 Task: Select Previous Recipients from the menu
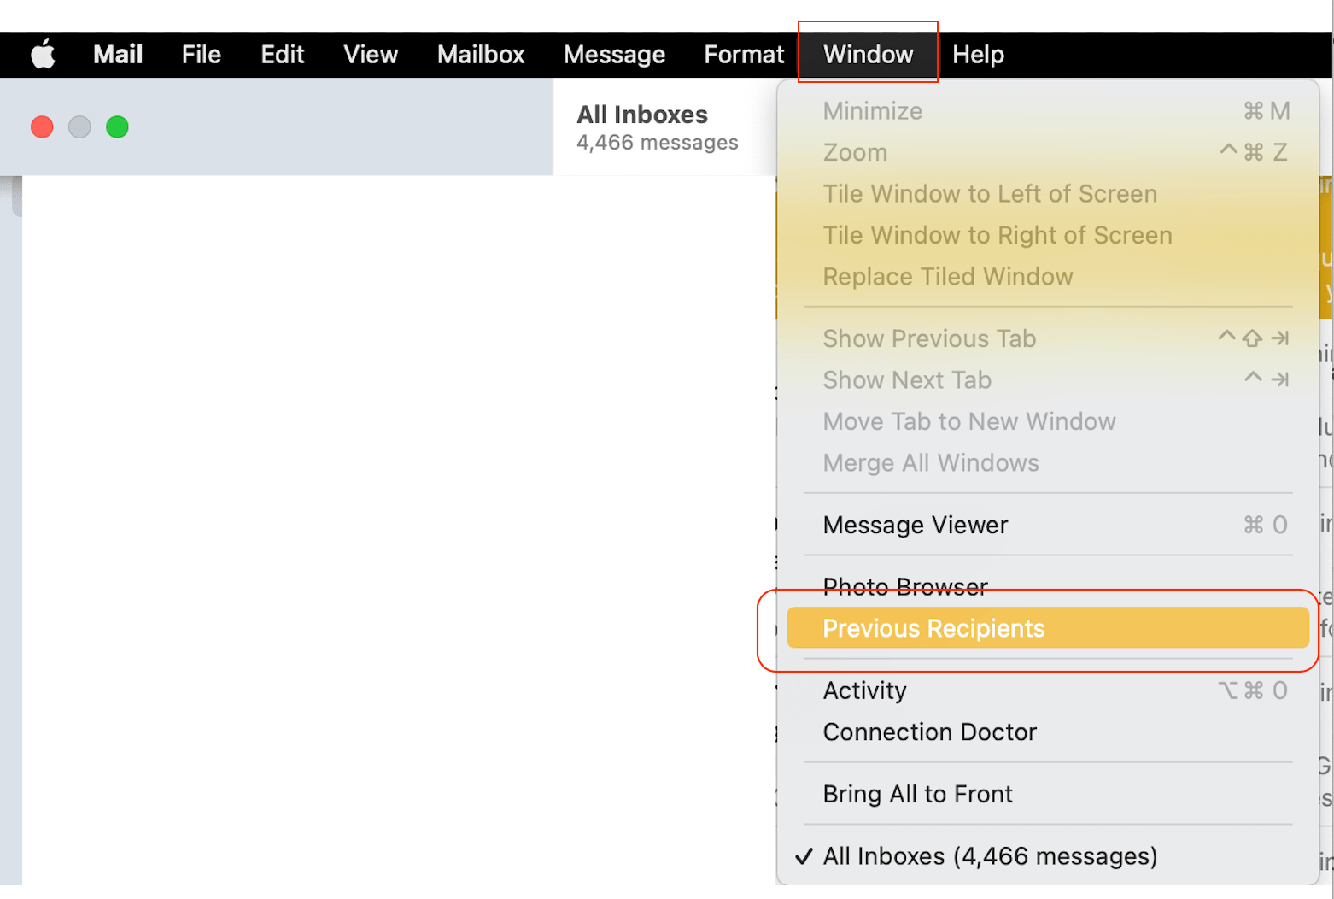pyautogui.click(x=933, y=628)
